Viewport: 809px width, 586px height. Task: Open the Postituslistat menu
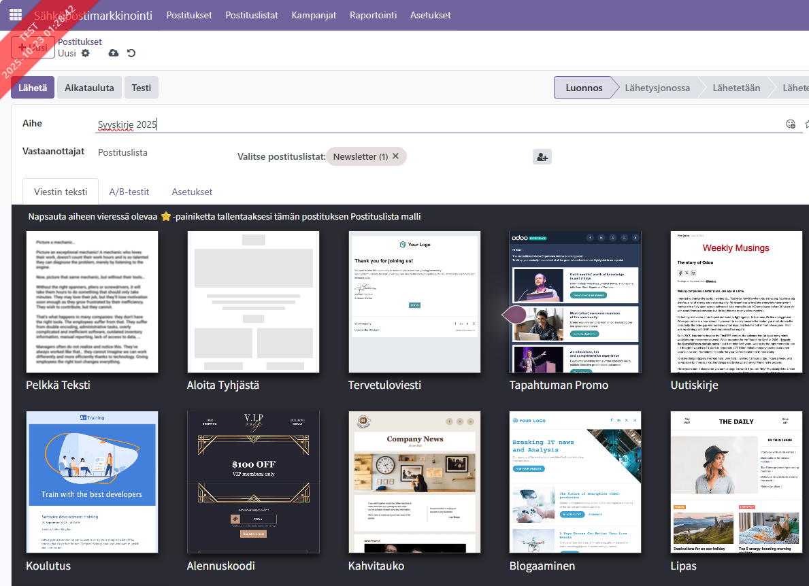point(252,15)
